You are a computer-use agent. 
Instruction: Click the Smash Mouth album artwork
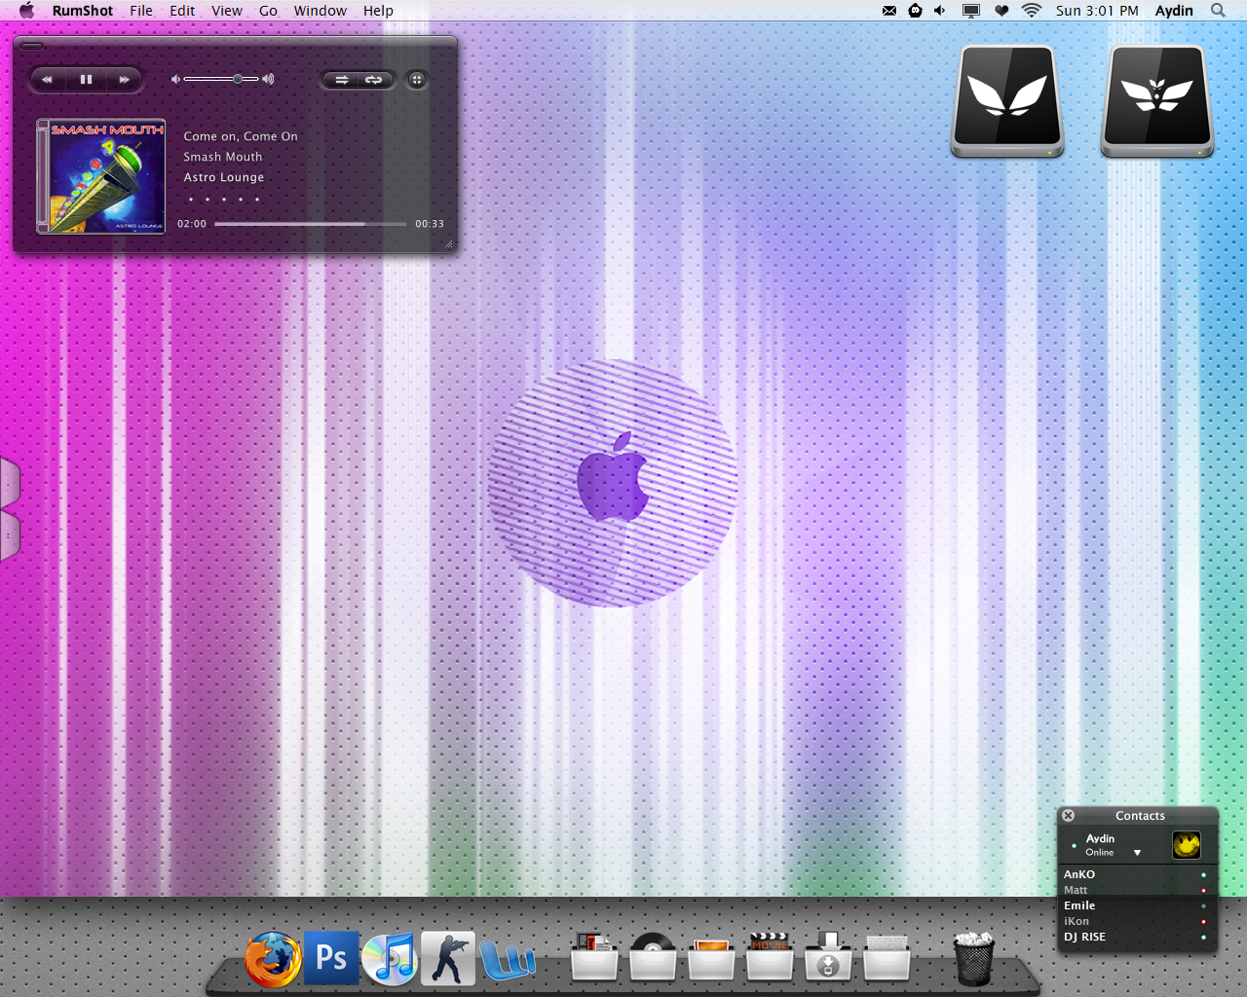[x=101, y=176]
